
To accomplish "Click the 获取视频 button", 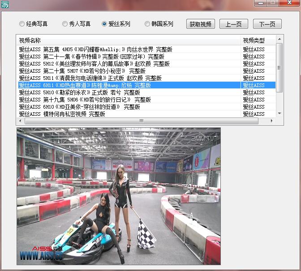I will (x=200, y=24).
